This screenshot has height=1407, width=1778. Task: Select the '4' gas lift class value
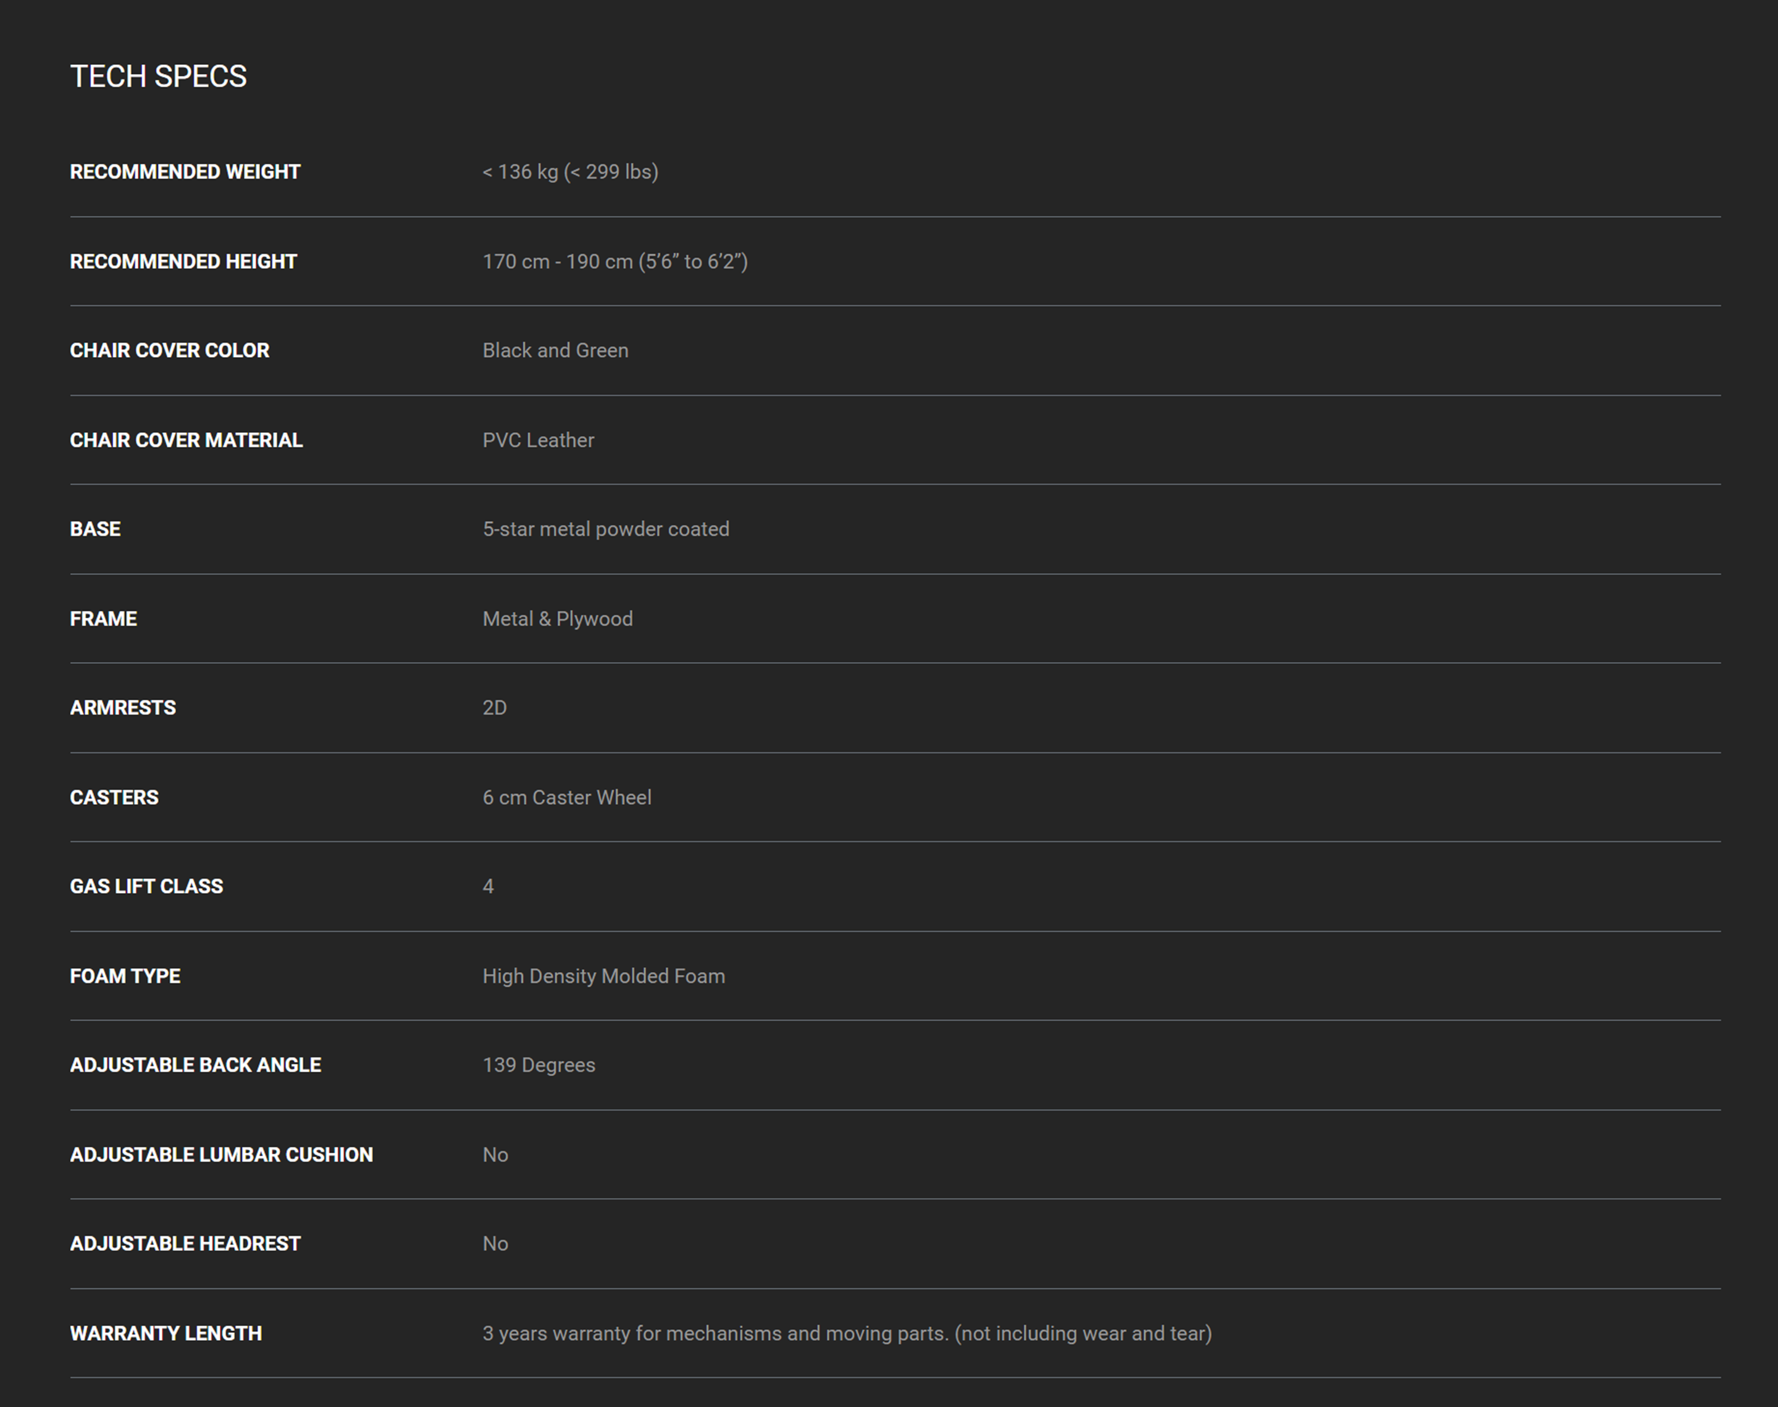point(489,886)
